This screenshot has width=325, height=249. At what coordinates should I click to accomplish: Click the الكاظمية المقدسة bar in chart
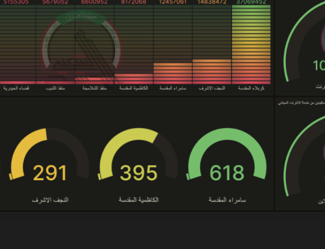coord(134,79)
